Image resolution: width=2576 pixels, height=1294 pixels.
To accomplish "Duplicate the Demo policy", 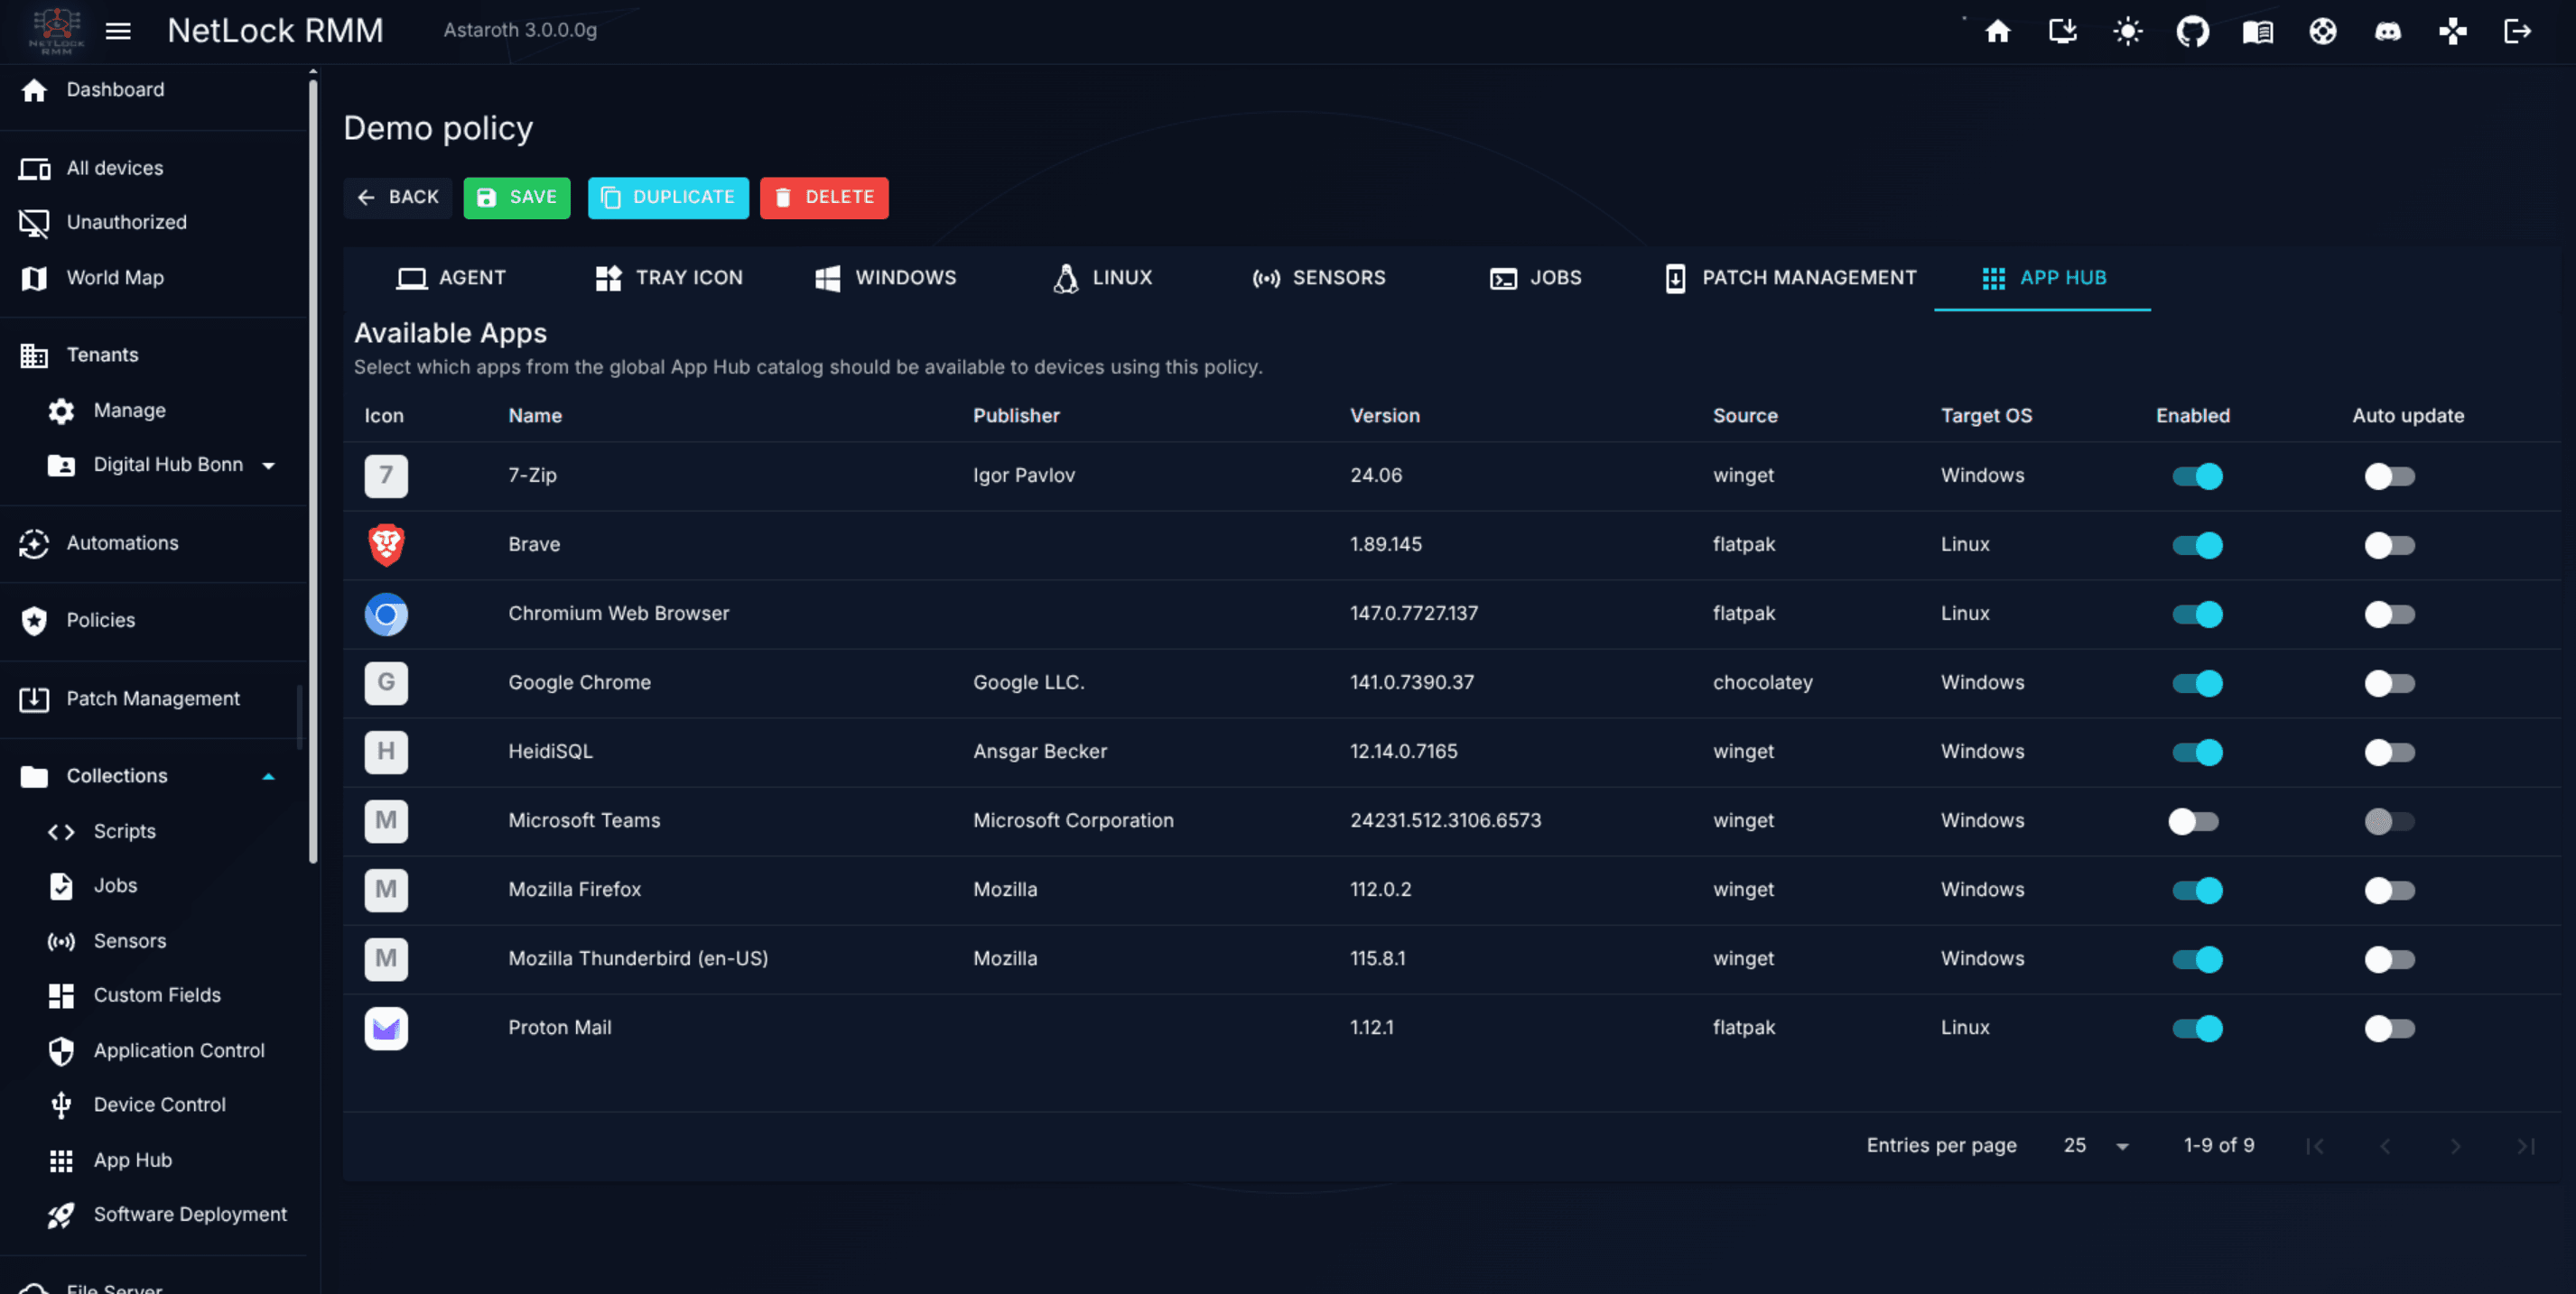I will (x=668, y=198).
